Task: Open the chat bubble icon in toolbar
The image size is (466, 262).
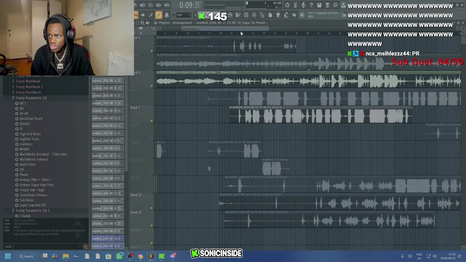Action: tap(335, 5)
